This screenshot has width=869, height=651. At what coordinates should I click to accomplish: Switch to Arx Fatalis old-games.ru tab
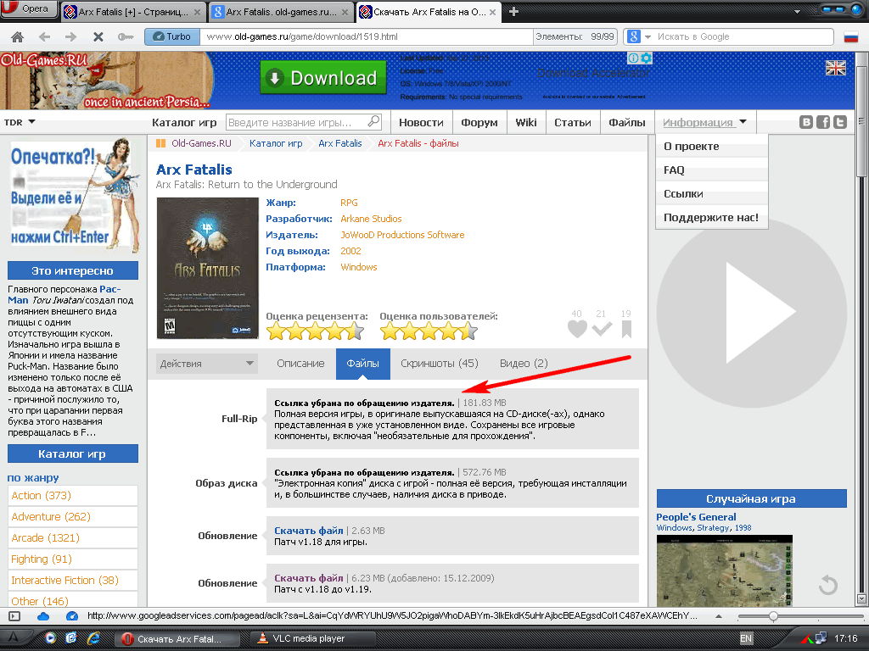280,12
